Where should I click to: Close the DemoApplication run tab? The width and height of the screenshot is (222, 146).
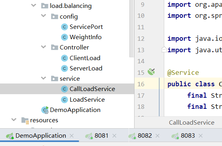click(72, 136)
